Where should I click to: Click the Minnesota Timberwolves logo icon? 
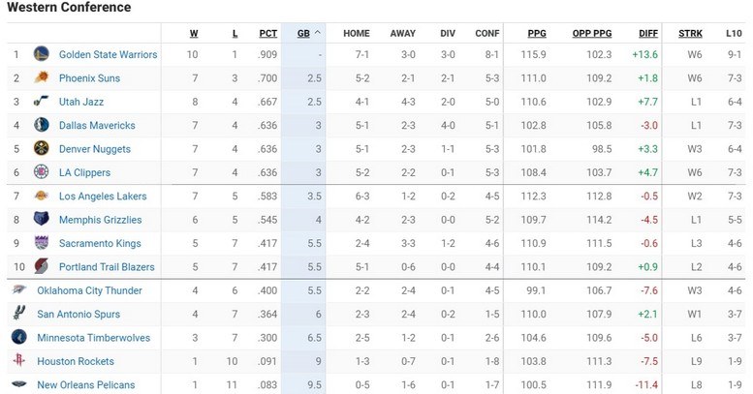tap(19, 338)
